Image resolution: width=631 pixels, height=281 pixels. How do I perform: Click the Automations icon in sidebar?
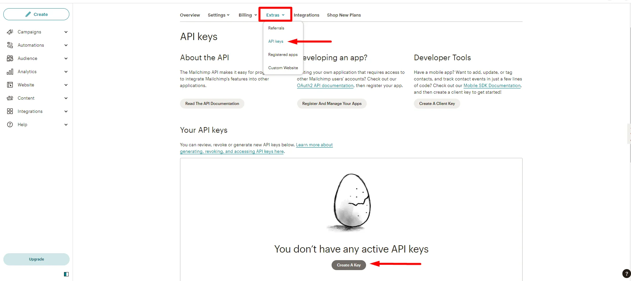click(x=10, y=45)
